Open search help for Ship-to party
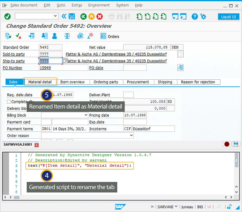This screenshot has width=242, height=212. pos(65,60)
